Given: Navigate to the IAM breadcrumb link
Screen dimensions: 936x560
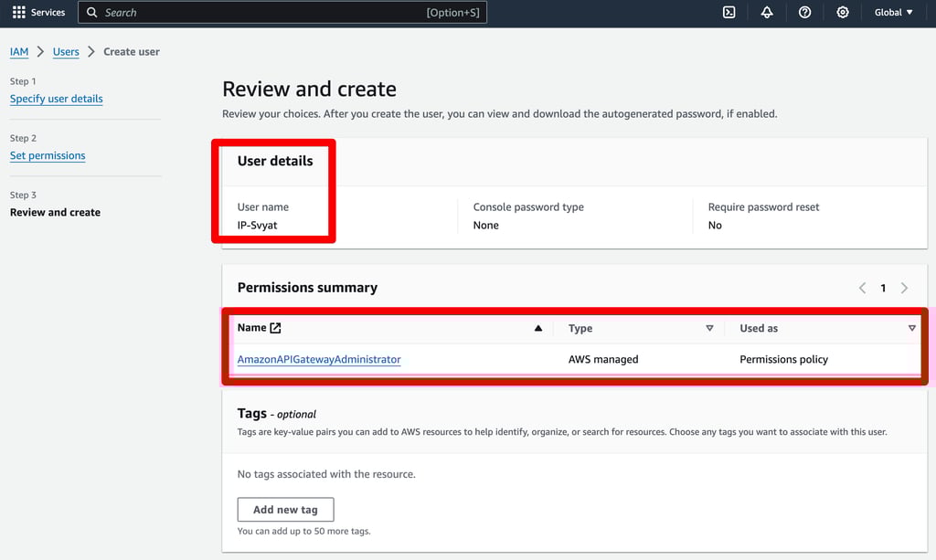Looking at the screenshot, I should pos(19,52).
